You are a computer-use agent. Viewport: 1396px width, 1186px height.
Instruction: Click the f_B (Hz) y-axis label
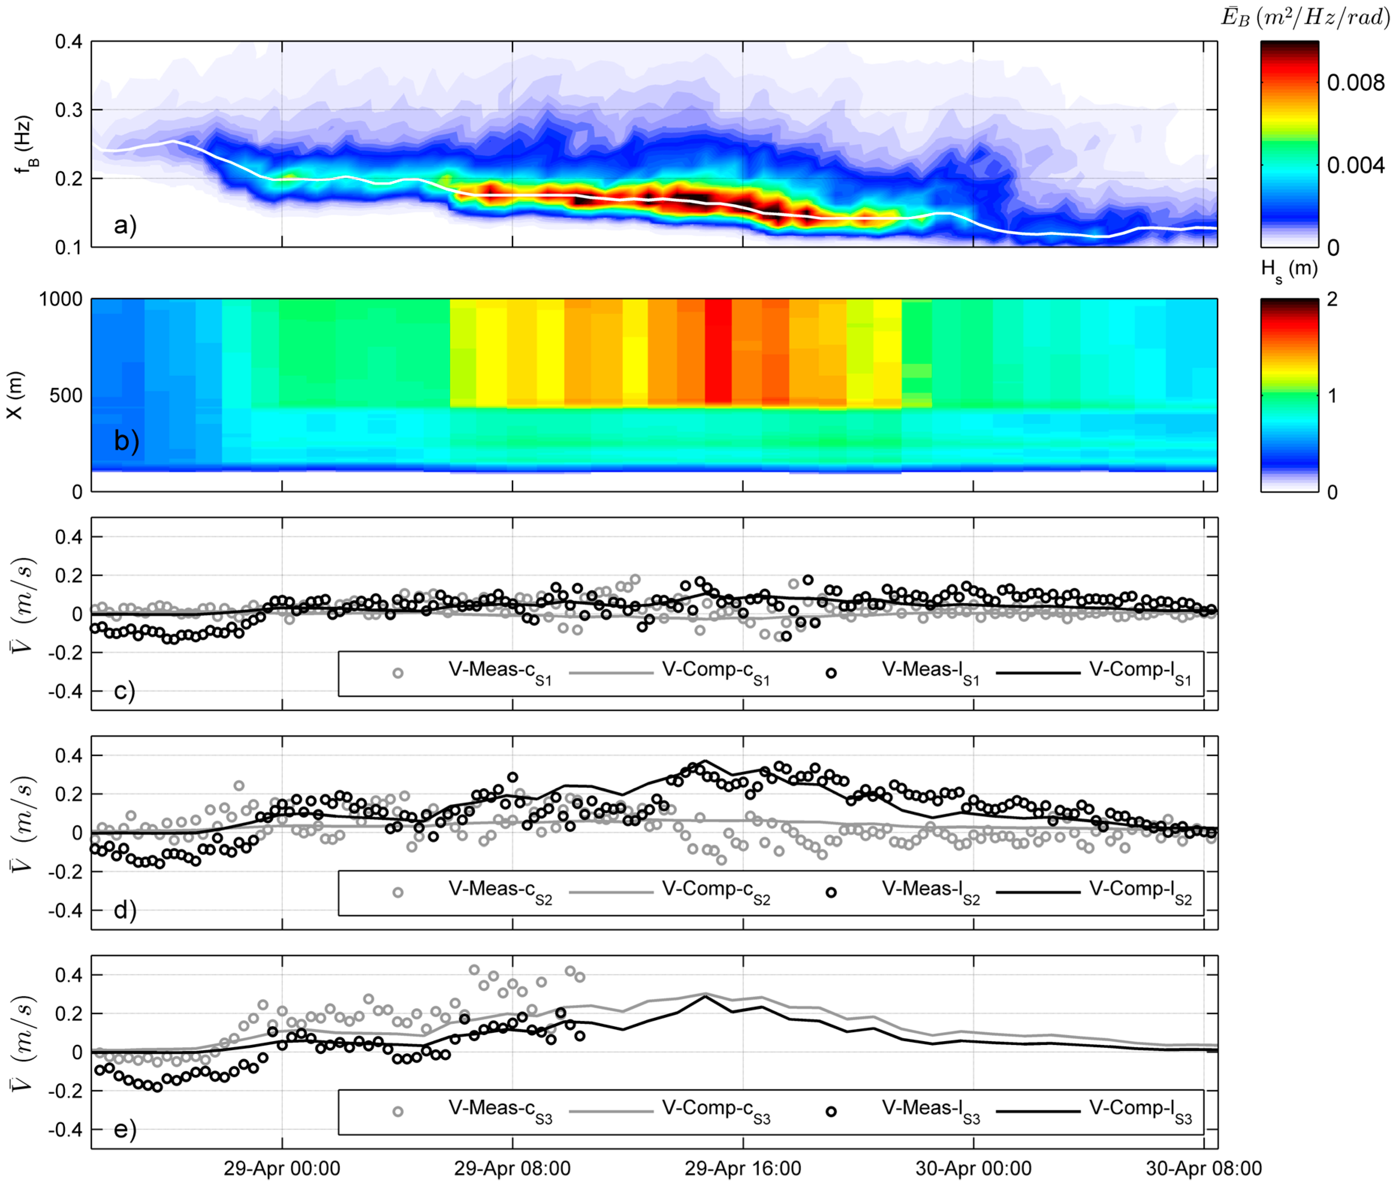23,144
